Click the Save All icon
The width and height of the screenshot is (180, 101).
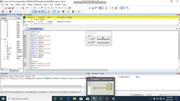[x=12, y=8]
